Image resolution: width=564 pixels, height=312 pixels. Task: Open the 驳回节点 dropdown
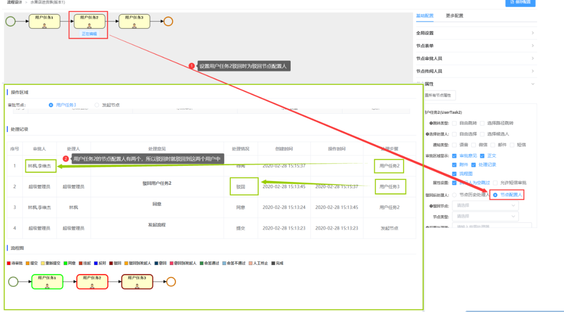[x=485, y=206]
